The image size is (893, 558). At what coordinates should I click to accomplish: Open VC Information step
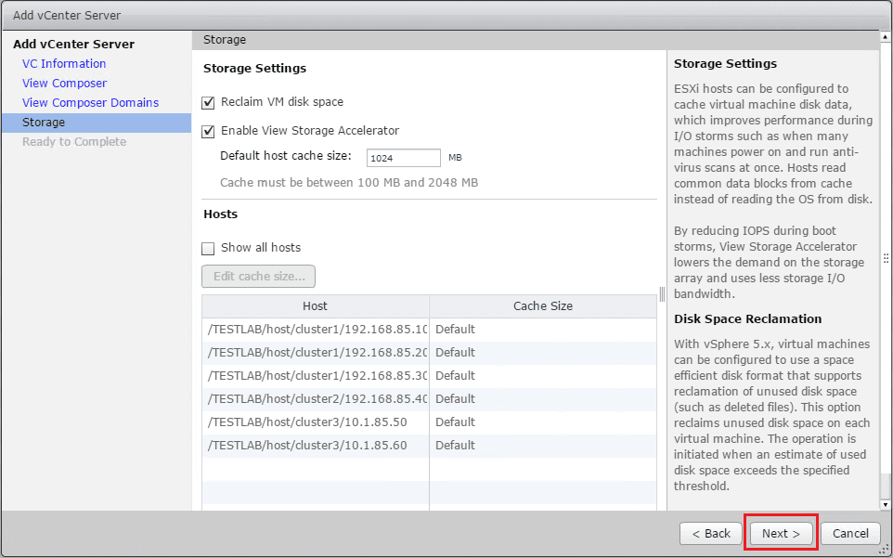tap(64, 64)
